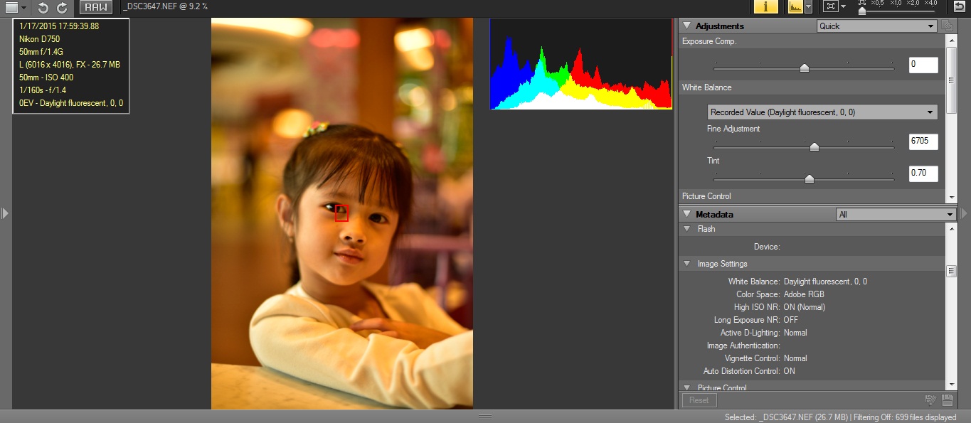The height and width of the screenshot is (423, 971).
Task: Expand the left panel using edge arrow
Action: tap(5, 213)
